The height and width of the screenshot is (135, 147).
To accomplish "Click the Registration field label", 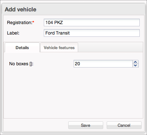I will click(20, 22).
